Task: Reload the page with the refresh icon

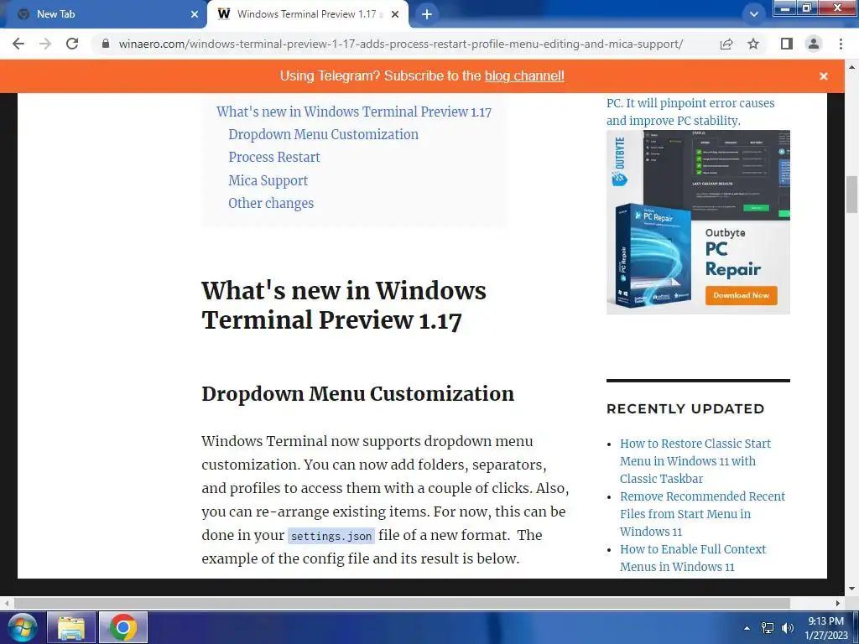Action: click(x=72, y=44)
